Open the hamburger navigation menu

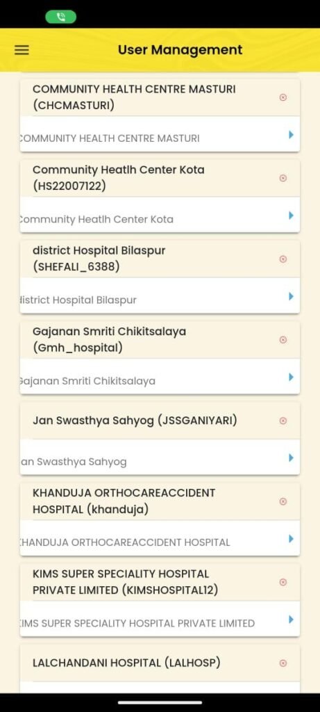(x=22, y=50)
